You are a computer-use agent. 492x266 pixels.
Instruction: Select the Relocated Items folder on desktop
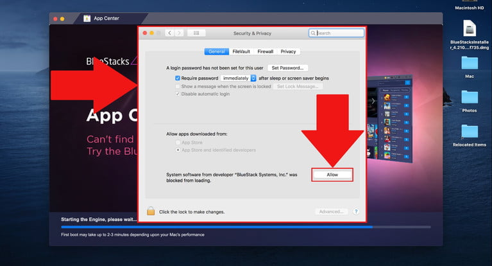(x=470, y=132)
